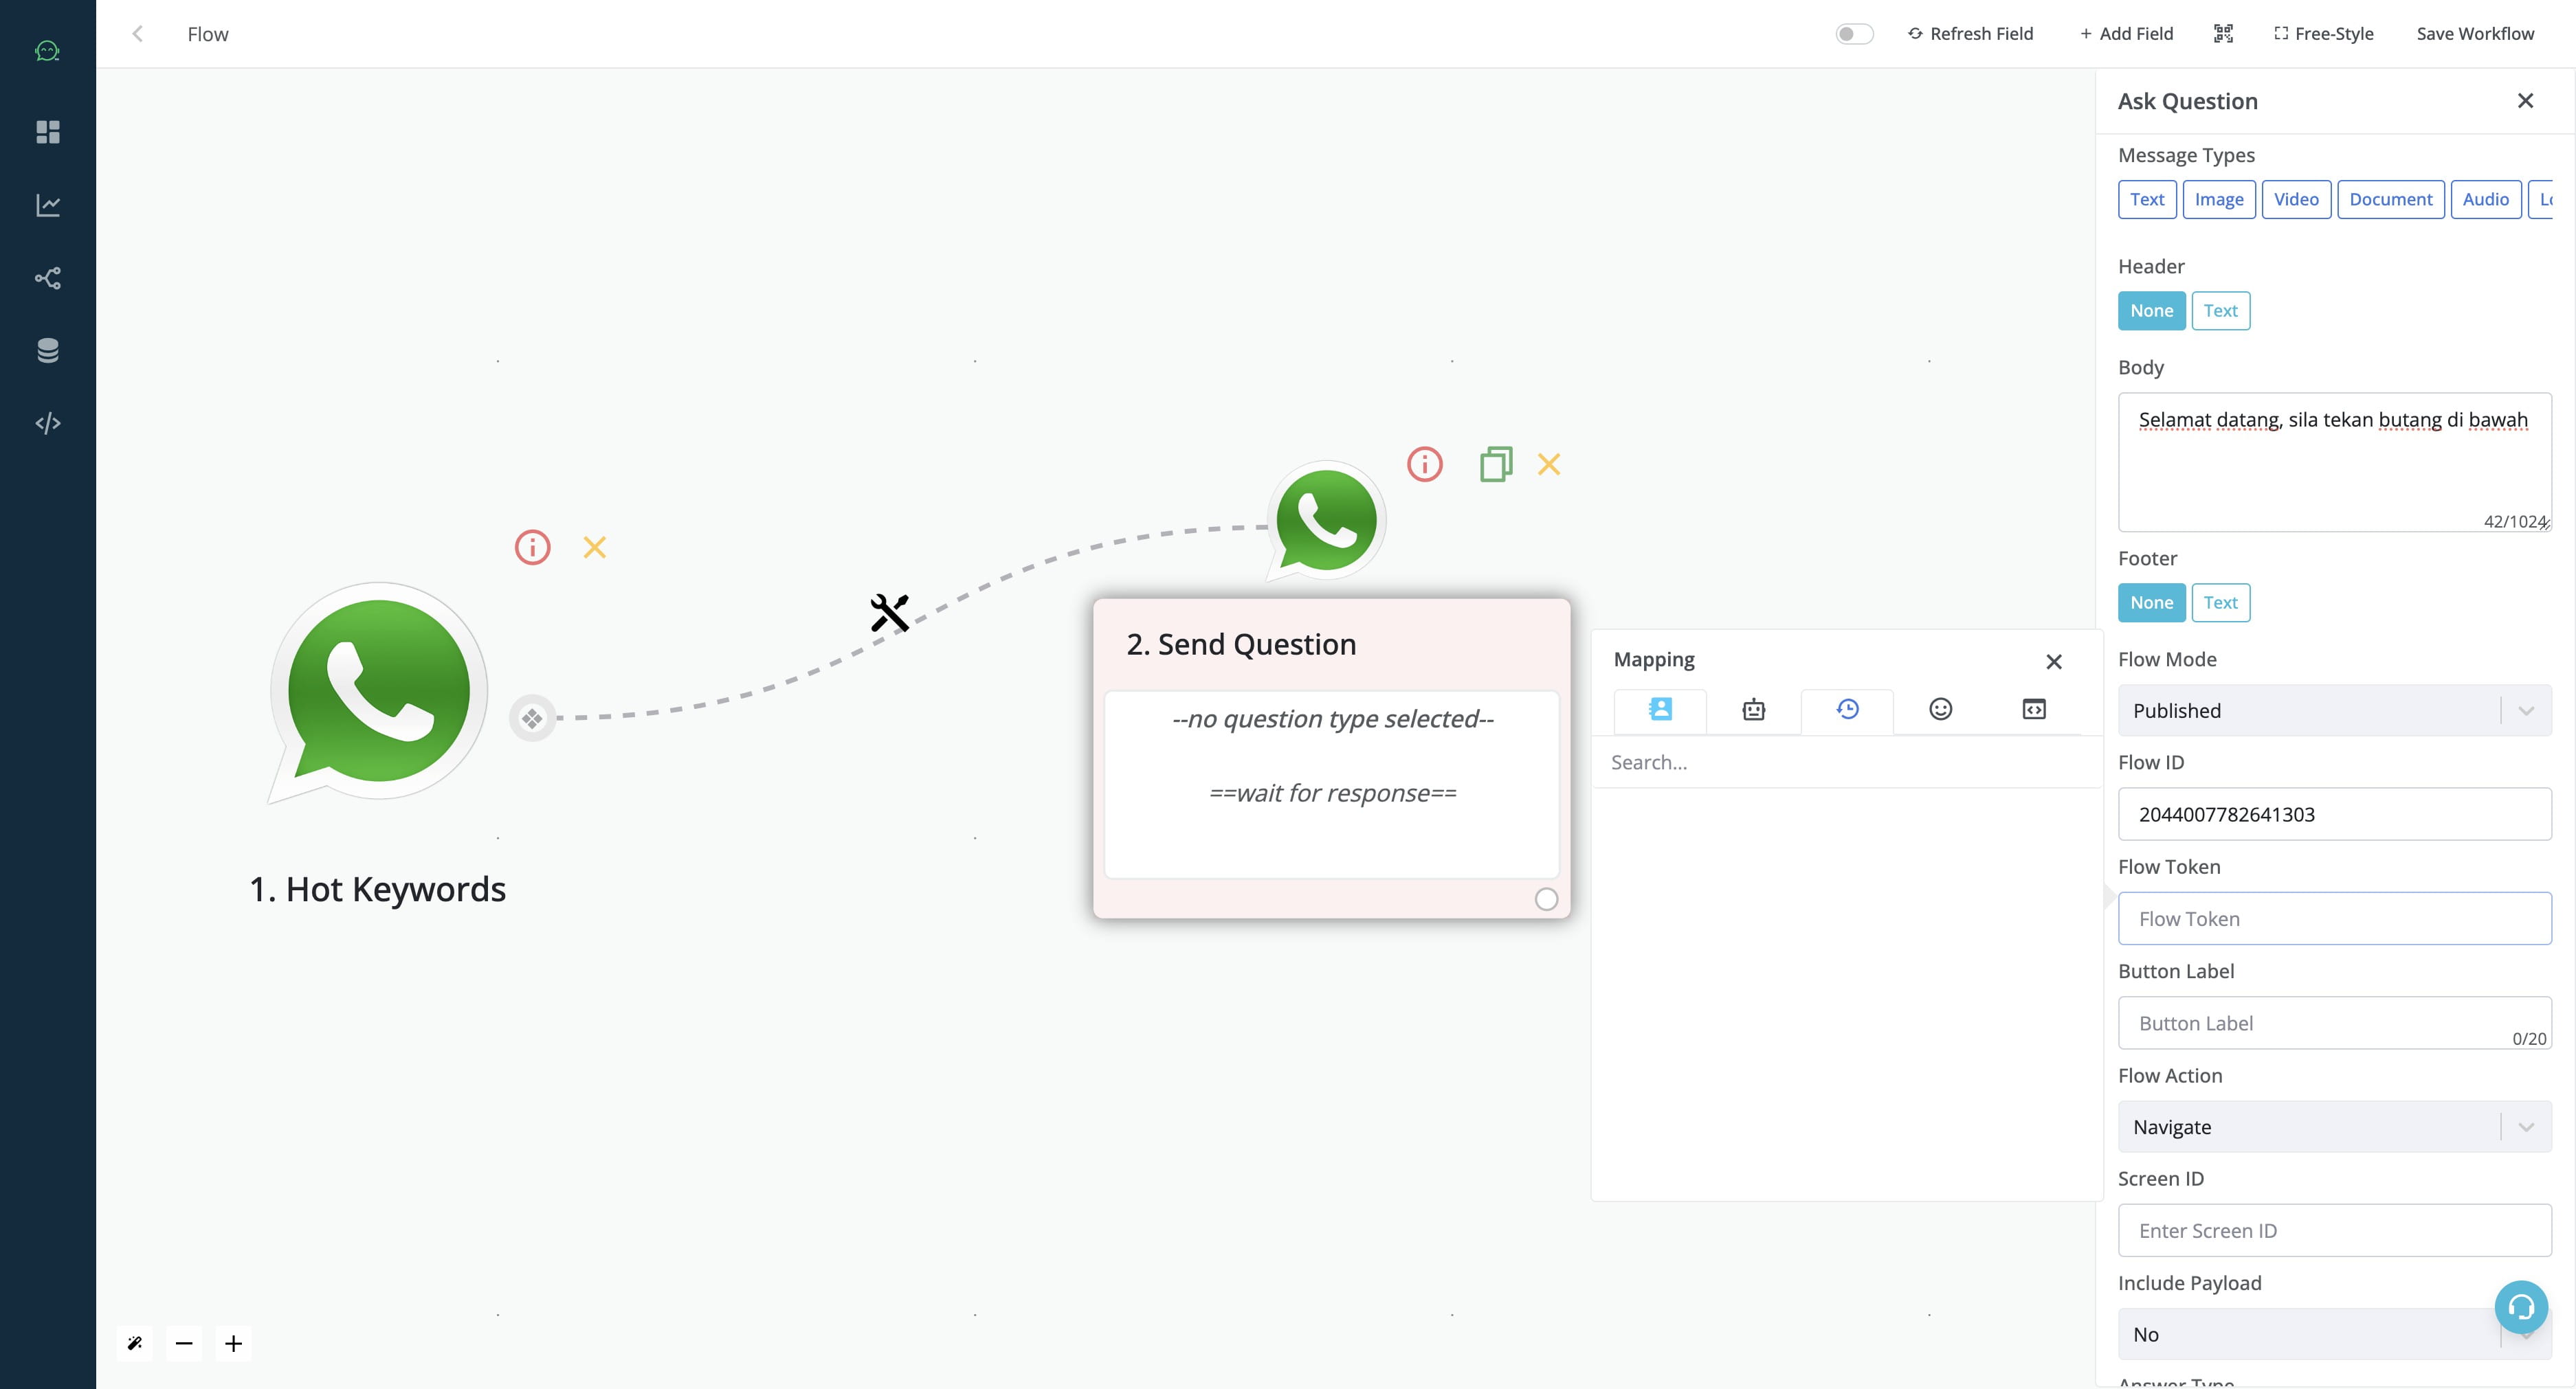
Task: Click the QR scan icon in the top bar
Action: (2223, 34)
